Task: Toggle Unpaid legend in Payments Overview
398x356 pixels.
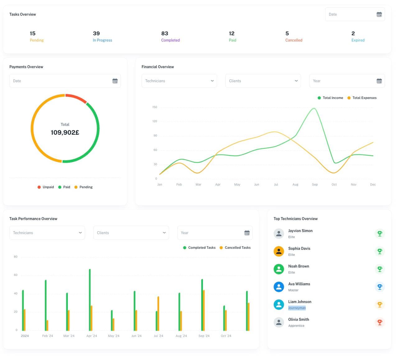Action: click(x=46, y=187)
